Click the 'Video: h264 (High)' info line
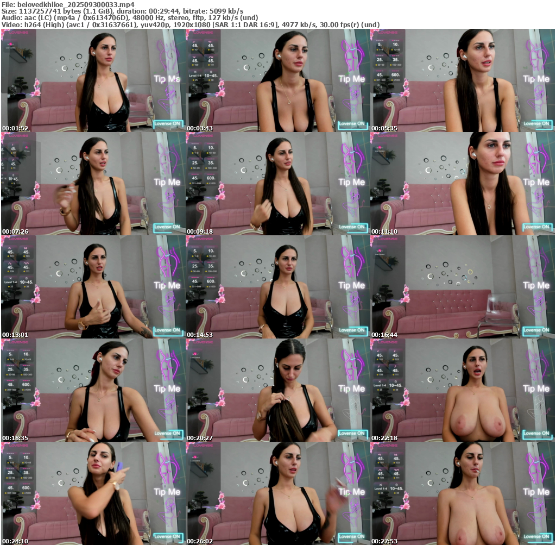This screenshot has width=556, height=545. tap(191, 24)
